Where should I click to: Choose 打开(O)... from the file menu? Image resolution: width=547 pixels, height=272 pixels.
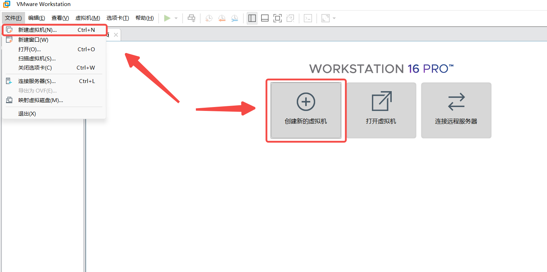(x=54, y=49)
